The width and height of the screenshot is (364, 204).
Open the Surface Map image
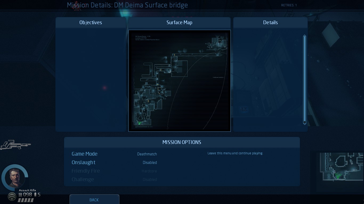(180, 81)
